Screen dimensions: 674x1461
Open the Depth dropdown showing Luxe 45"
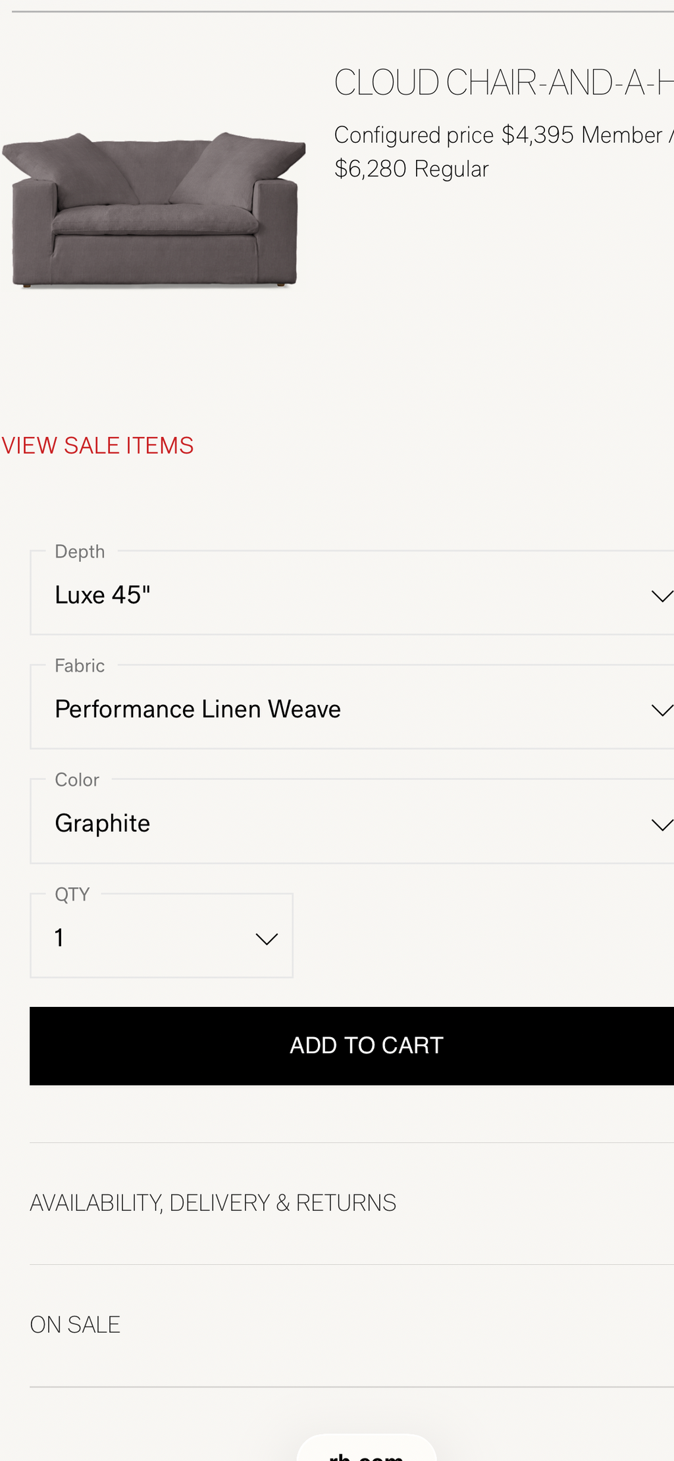coord(352,593)
